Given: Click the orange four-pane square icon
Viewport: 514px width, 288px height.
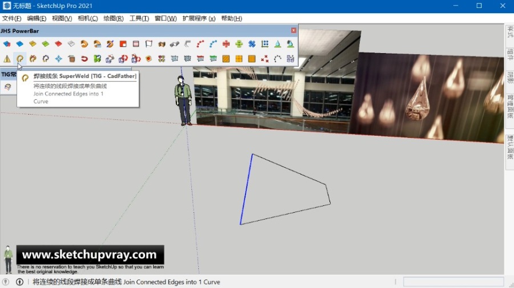Looking at the screenshot, I should pyautogui.click(x=239, y=59).
